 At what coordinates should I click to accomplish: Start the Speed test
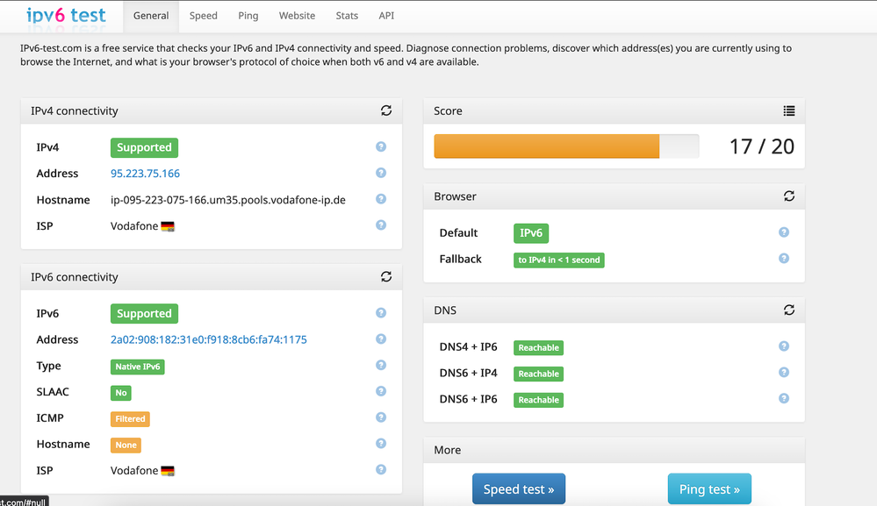tap(519, 489)
